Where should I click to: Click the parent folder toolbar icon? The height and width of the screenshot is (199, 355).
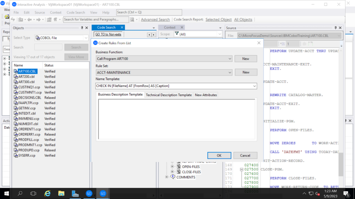click(20, 20)
